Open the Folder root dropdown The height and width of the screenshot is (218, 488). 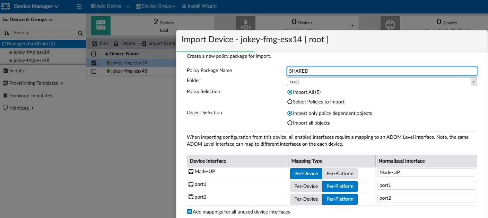tap(382, 82)
